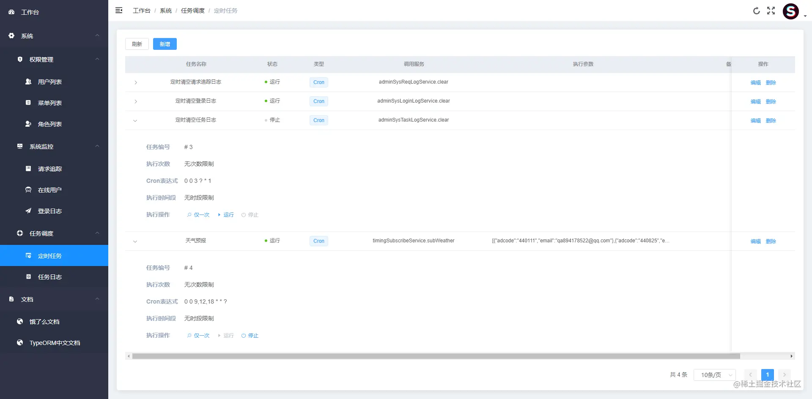This screenshot has height=399, width=812.
Task: Click the 刷新 button
Action: (x=137, y=44)
